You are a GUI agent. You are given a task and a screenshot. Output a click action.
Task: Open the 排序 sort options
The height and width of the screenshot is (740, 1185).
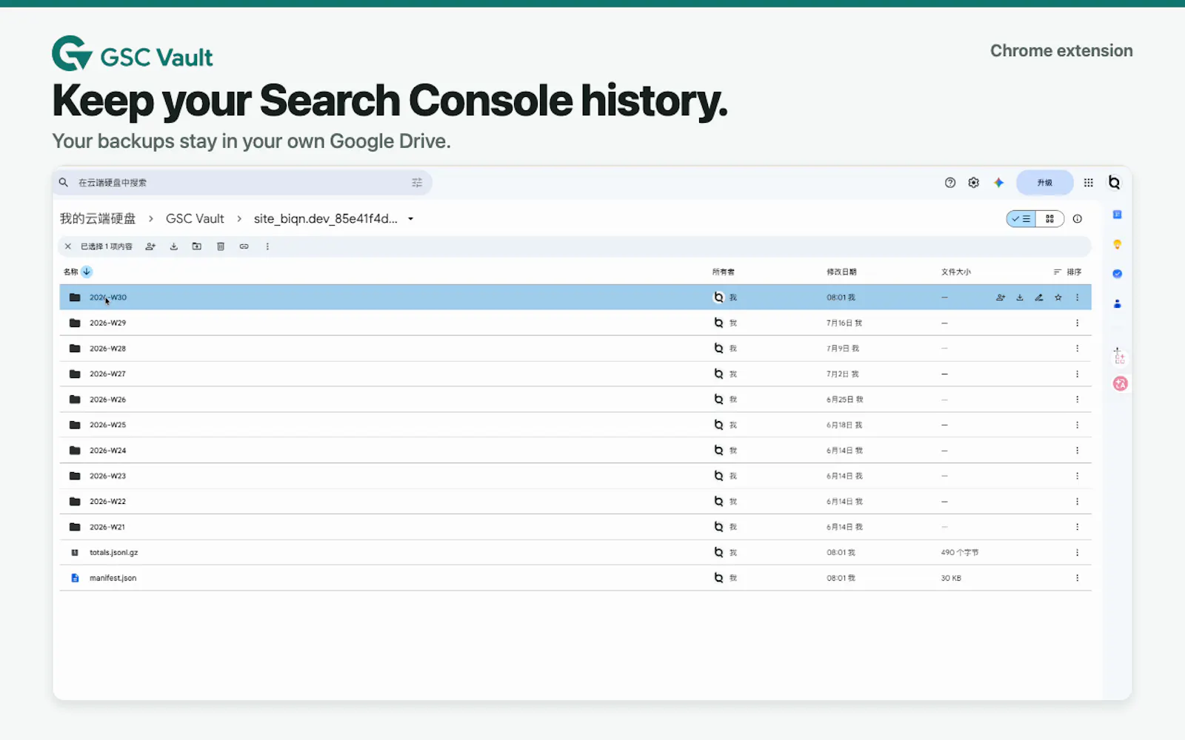[1067, 272]
